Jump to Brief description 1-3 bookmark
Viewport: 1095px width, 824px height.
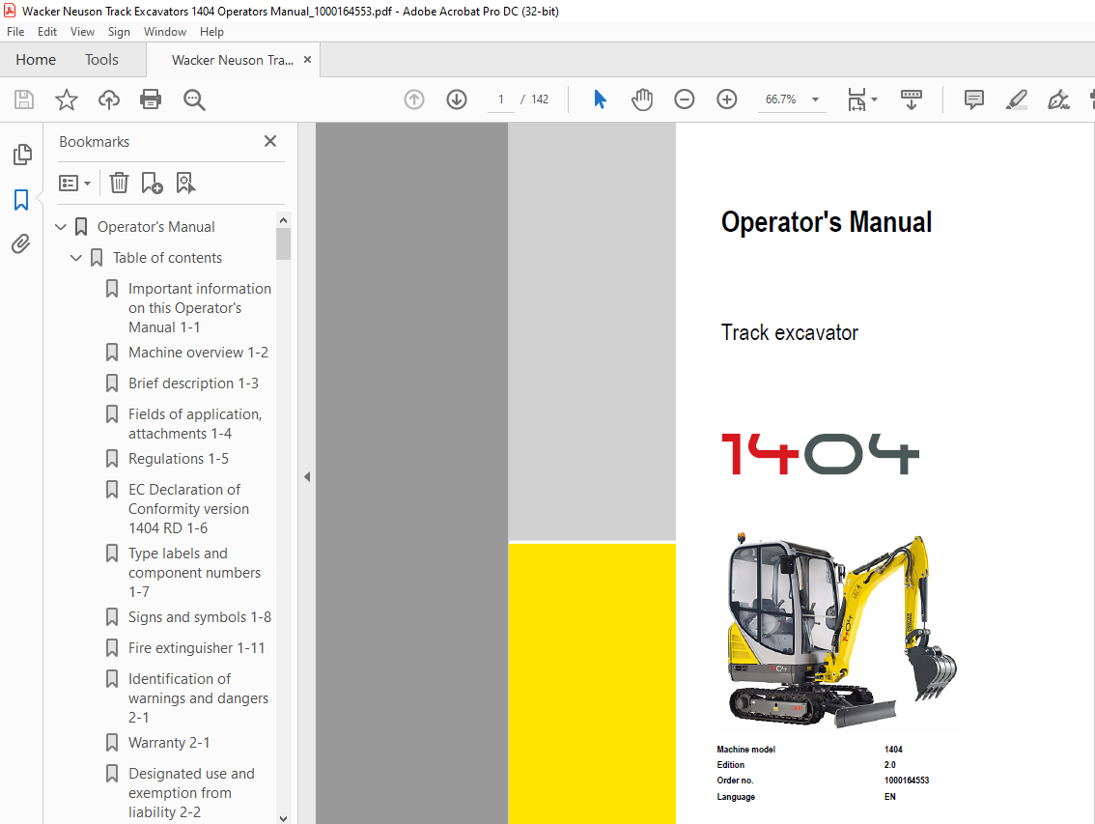click(193, 383)
